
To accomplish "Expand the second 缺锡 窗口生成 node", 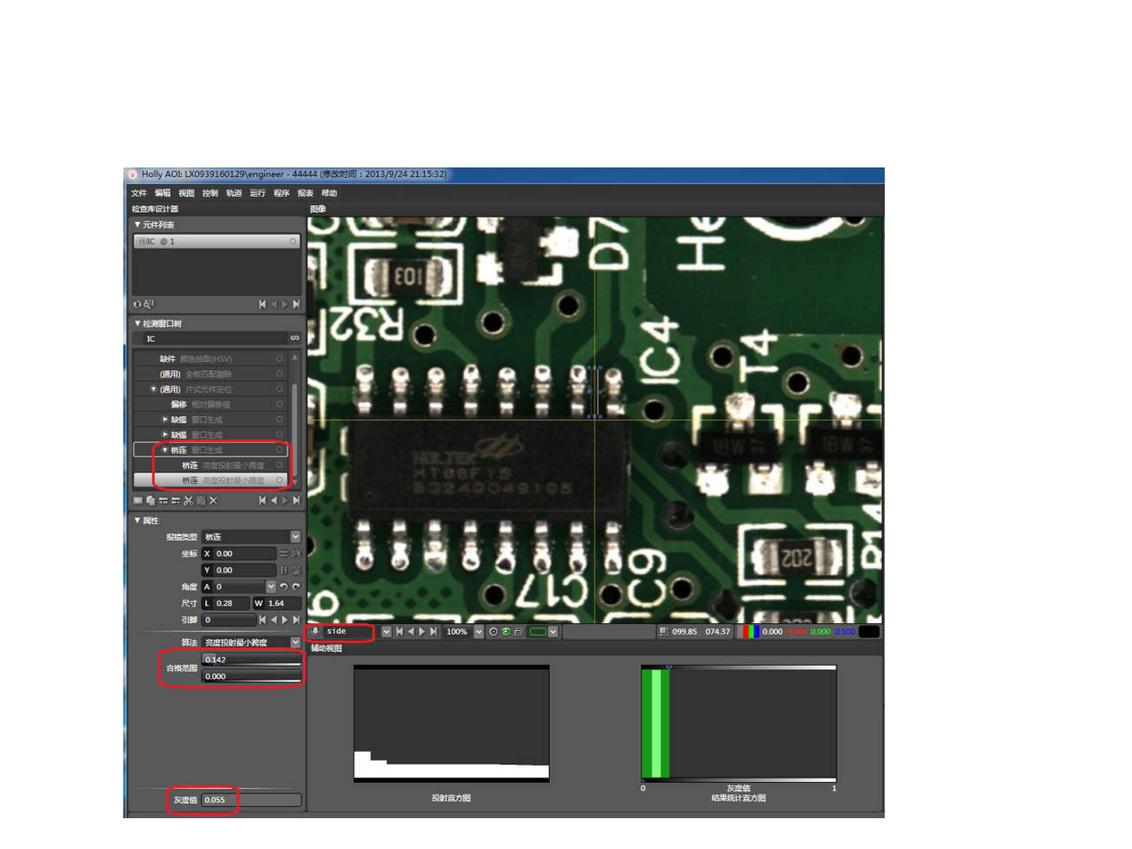I will [x=165, y=435].
